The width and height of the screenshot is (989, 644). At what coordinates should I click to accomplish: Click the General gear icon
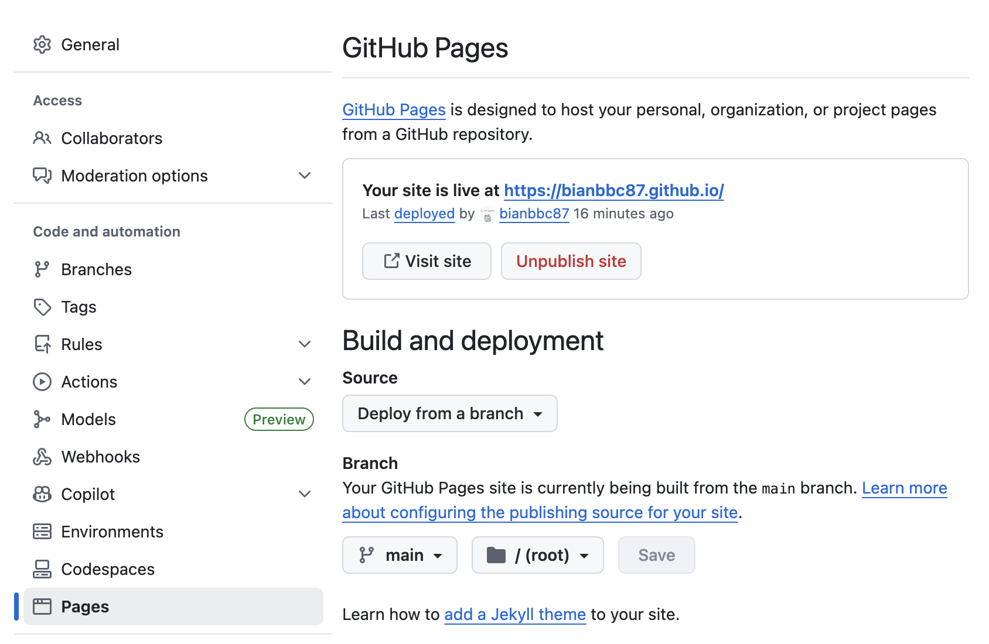click(x=42, y=44)
